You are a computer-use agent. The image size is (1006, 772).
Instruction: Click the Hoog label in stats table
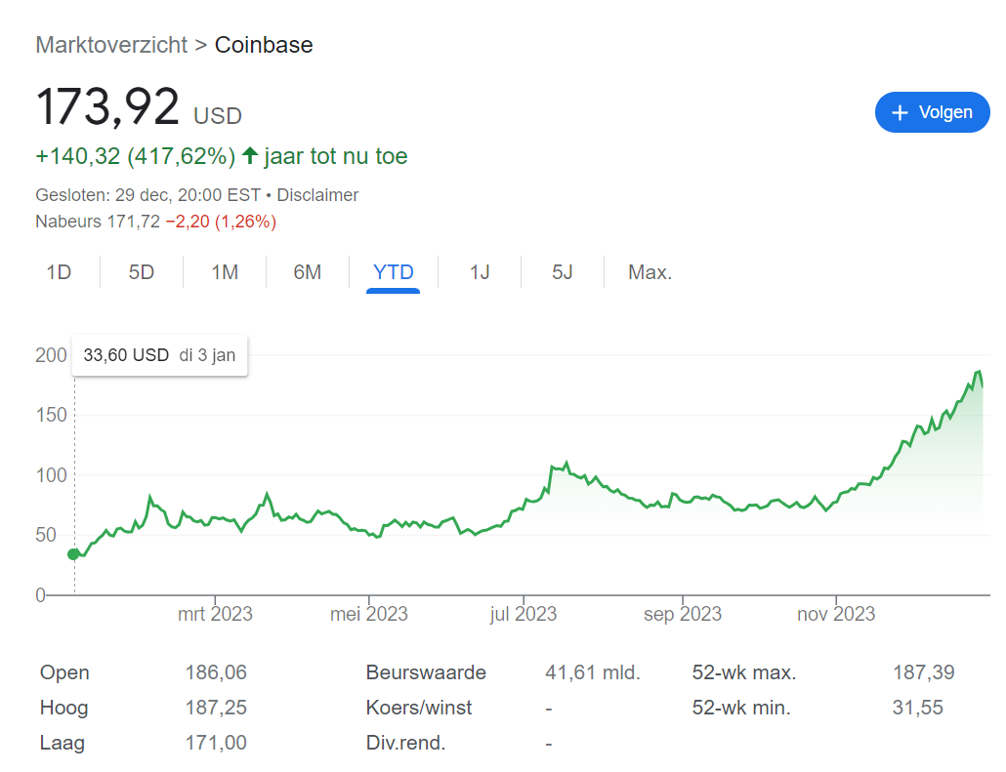[x=64, y=708]
